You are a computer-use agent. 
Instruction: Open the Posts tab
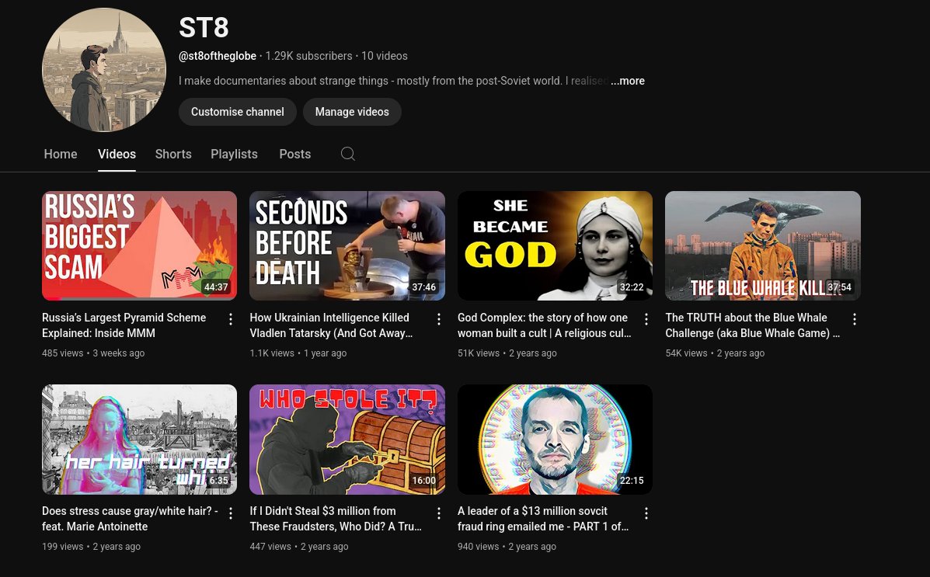click(294, 155)
